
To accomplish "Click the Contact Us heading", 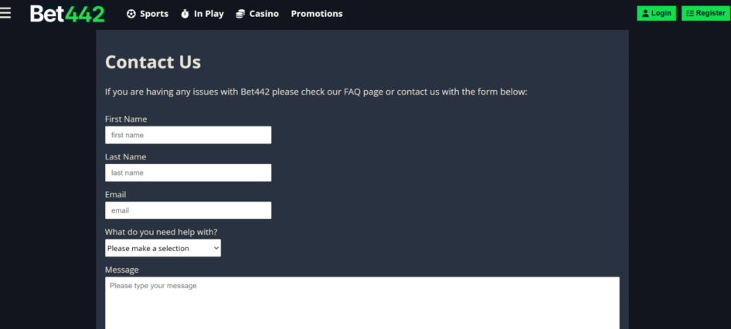I will [153, 62].
